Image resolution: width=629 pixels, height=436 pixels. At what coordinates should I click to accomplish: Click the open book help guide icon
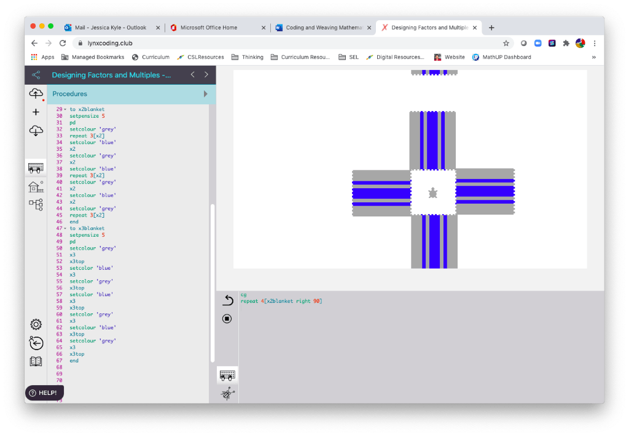click(36, 361)
